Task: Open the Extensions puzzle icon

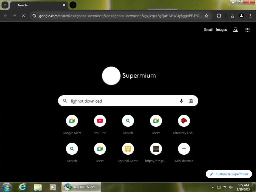Action: click(x=219, y=16)
